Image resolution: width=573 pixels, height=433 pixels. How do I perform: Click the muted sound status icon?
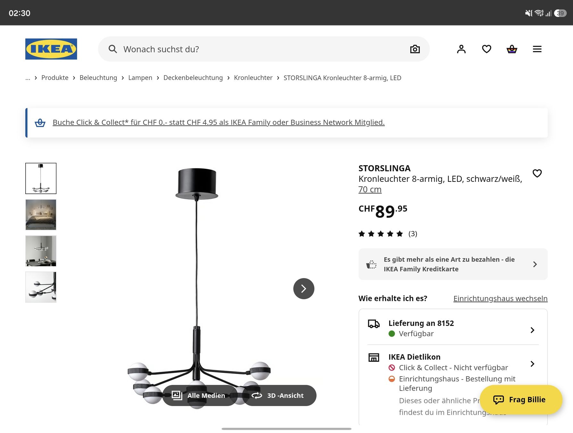tap(529, 13)
